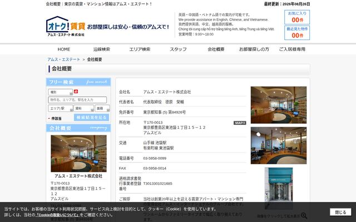Click the 検索結果を見る search button
This screenshot has height=222, width=356.
tap(91, 117)
